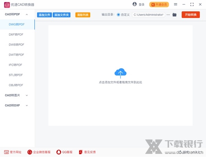
Task: Collapse the CAD转PDF section
Action: pos(27,14)
